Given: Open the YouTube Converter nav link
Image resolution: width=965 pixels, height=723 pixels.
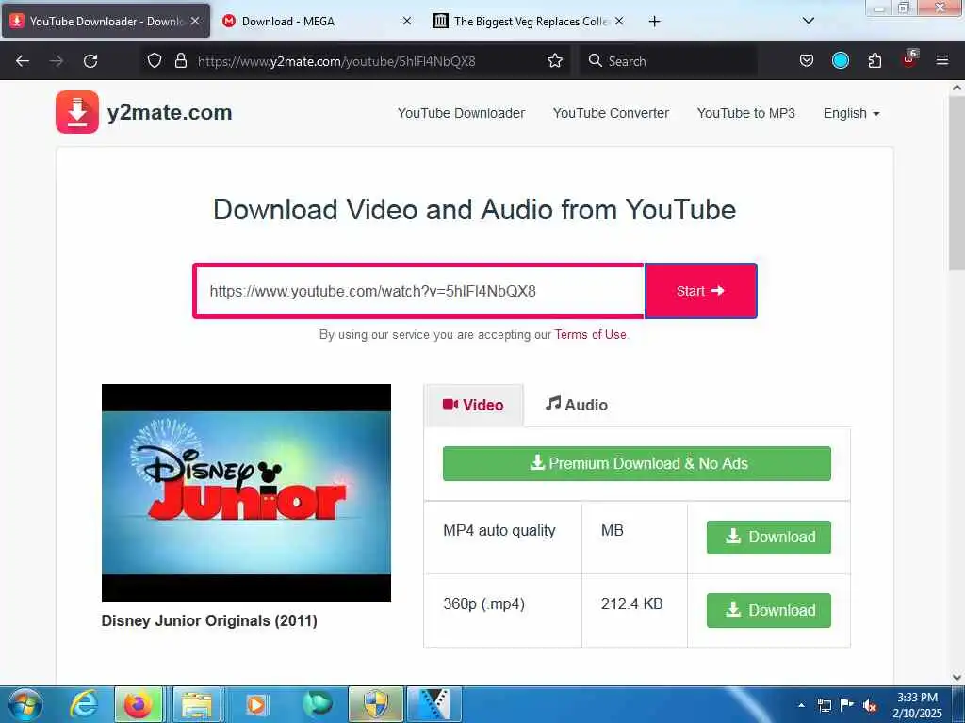Looking at the screenshot, I should (611, 113).
